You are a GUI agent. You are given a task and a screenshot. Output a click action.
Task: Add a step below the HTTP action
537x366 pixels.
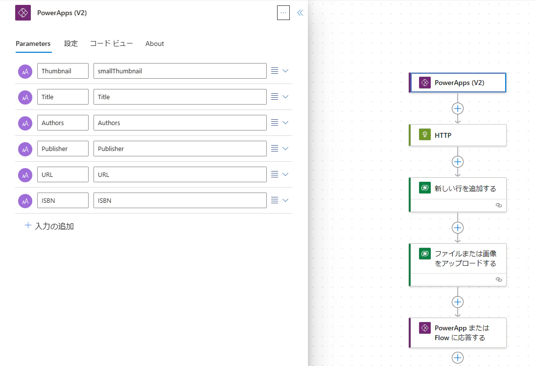pos(458,162)
